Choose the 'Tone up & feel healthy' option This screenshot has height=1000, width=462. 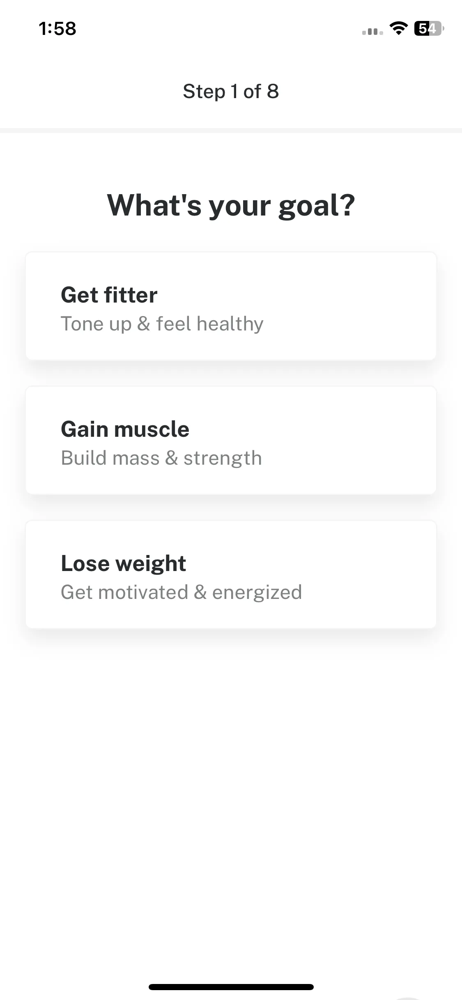[x=162, y=324]
